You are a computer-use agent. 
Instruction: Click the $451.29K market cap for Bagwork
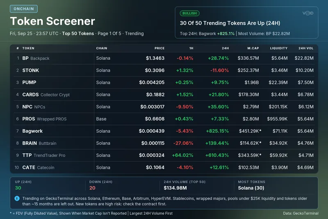click(x=250, y=131)
